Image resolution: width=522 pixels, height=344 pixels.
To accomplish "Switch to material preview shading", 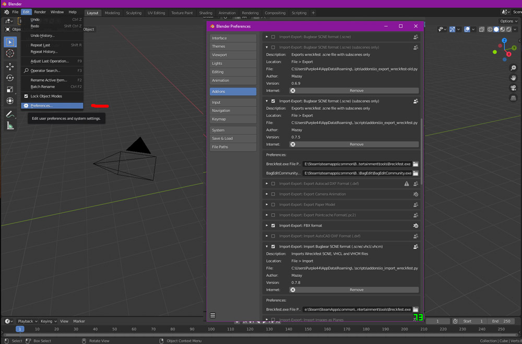I will point(503,29).
